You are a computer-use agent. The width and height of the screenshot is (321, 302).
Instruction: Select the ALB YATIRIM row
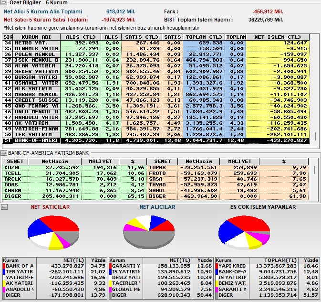tap(156, 89)
